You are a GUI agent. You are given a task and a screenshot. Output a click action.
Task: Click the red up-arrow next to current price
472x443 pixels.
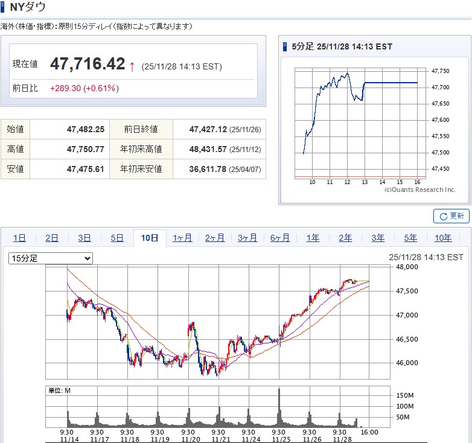tap(132, 66)
